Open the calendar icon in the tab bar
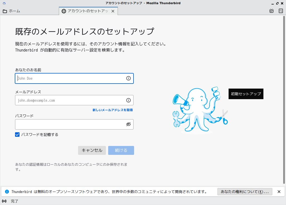 (x=272, y=11)
